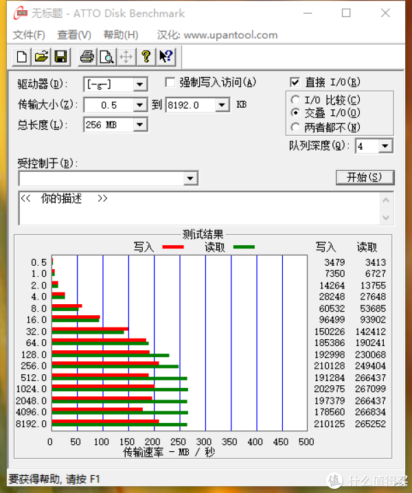
Task: Enable 强制写入访问 checkbox
Action: click(170, 82)
